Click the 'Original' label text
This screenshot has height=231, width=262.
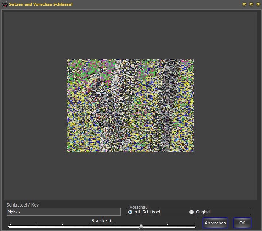tap(203, 212)
